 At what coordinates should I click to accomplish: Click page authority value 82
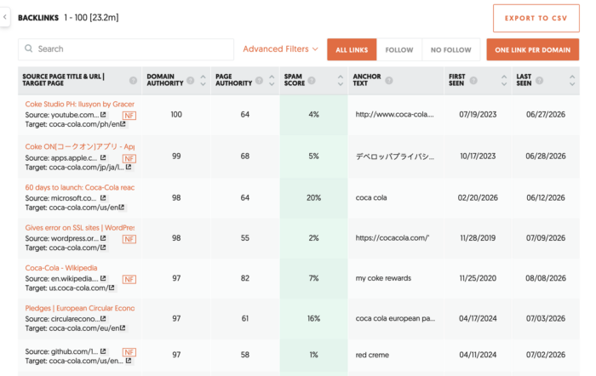[x=245, y=278]
